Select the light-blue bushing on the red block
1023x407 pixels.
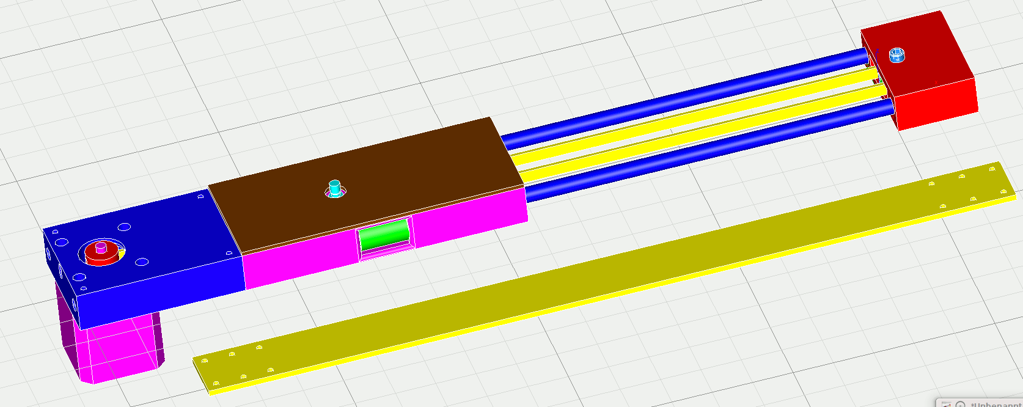point(897,55)
